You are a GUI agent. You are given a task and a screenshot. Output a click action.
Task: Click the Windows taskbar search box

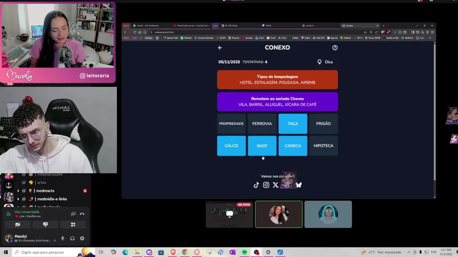point(54,252)
